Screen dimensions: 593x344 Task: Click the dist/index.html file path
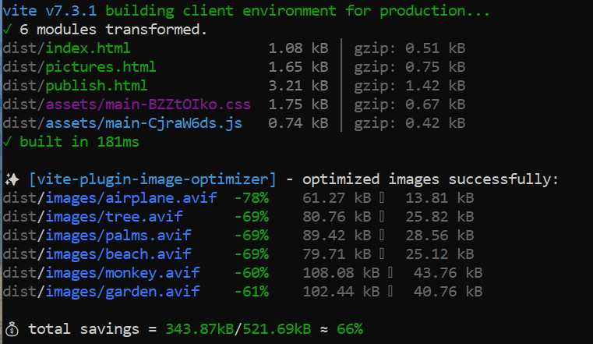(66, 48)
